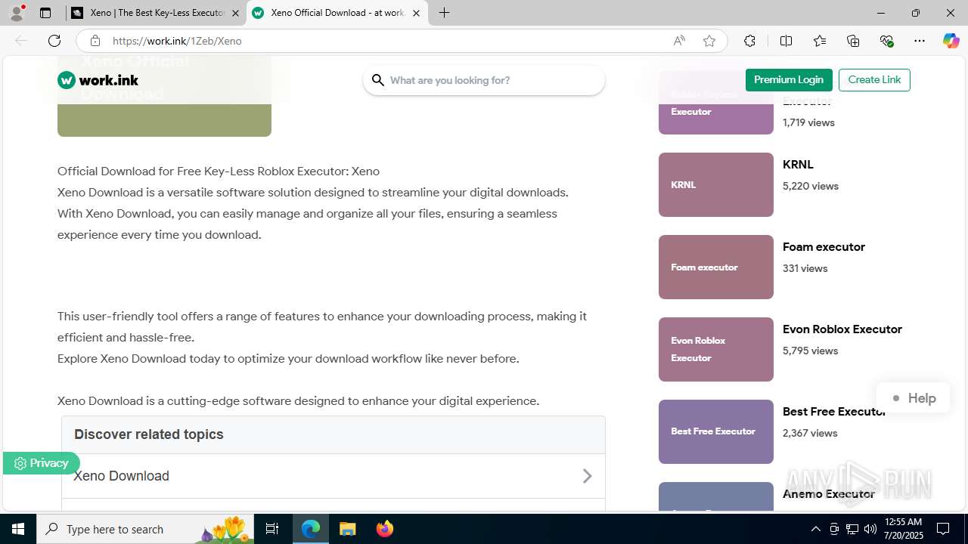View site information lock icon
968x544 pixels.
point(95,41)
